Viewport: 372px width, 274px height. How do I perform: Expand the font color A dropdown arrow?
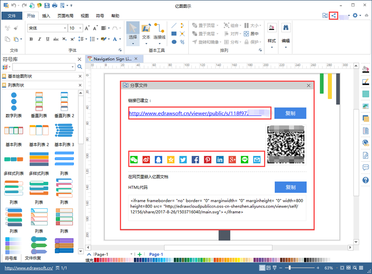(x=120, y=39)
